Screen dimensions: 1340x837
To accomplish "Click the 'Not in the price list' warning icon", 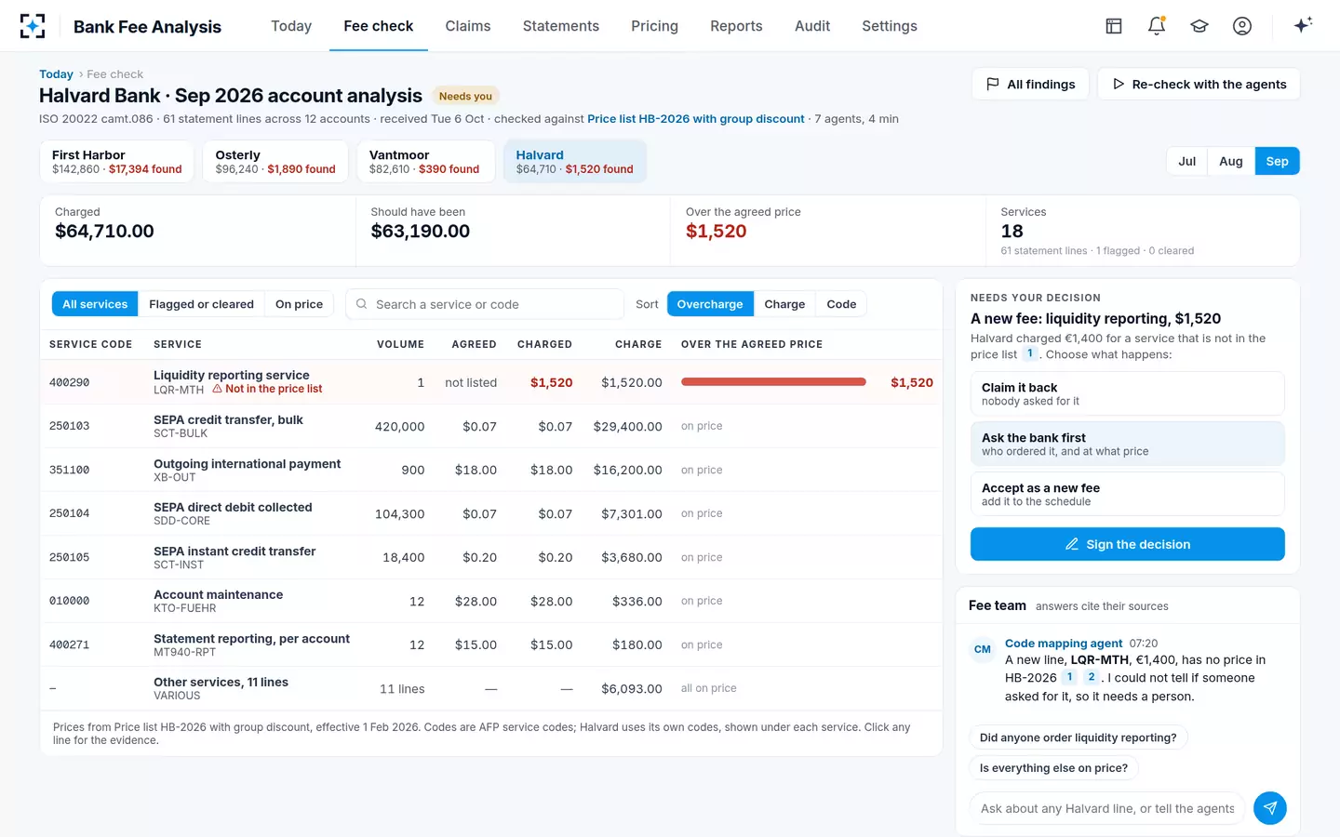I will 217,389.
